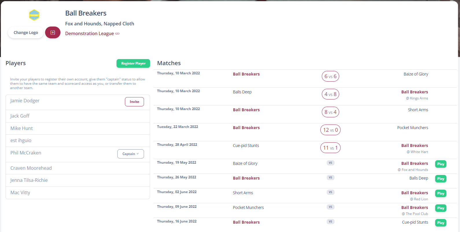This screenshot has height=232, width=460.
Task: Click the 11 vs 1 score badge
Action: coord(330,148)
